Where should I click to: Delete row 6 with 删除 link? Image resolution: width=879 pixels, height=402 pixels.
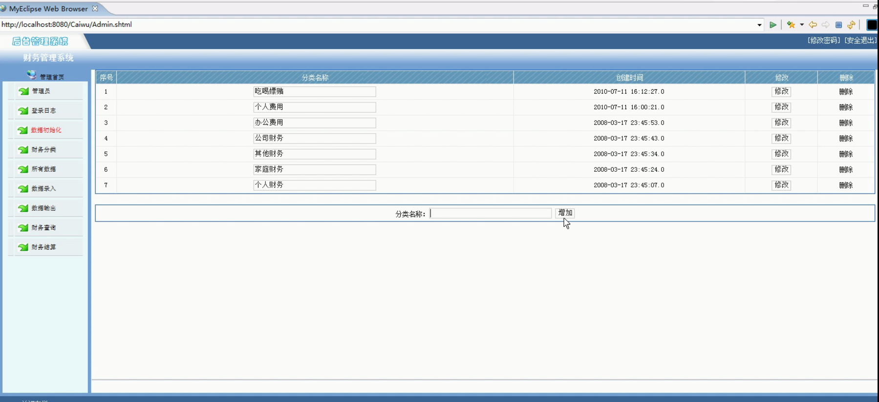pyautogui.click(x=846, y=170)
